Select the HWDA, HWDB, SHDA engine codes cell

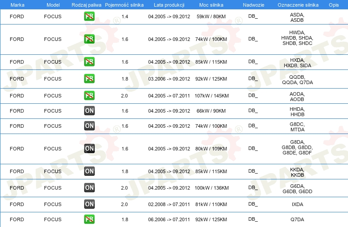click(297, 38)
